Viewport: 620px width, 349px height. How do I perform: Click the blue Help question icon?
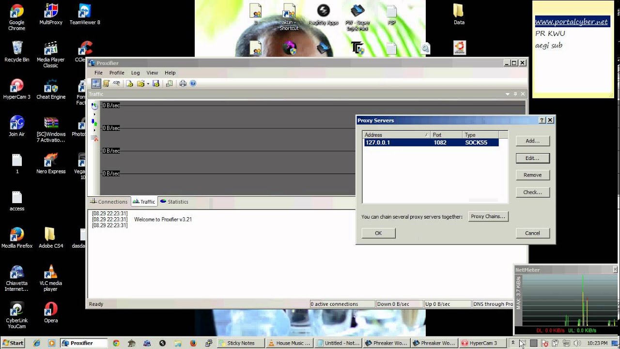(x=193, y=83)
